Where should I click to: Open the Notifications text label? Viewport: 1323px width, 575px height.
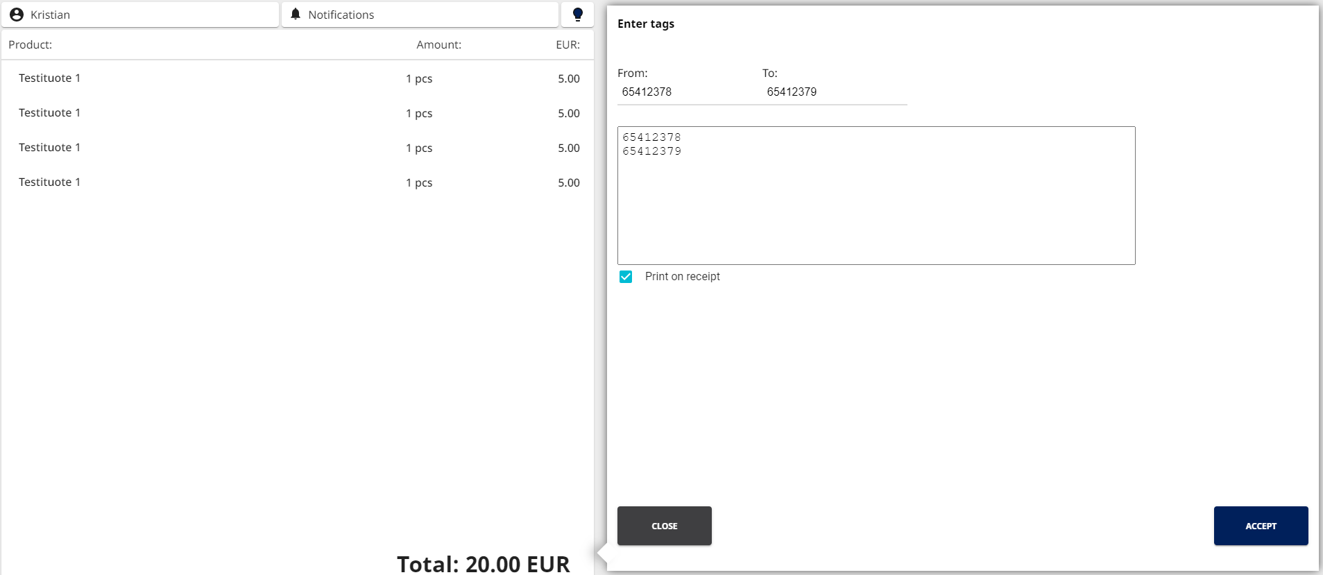341,15
